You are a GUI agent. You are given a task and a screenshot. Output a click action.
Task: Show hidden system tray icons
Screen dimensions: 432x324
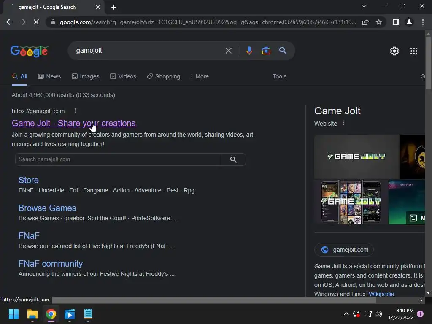click(346, 314)
